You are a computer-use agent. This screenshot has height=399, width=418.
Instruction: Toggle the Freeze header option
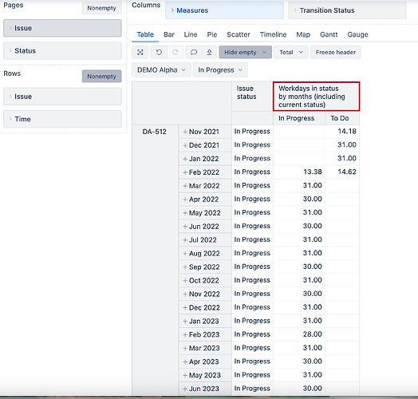click(x=336, y=53)
